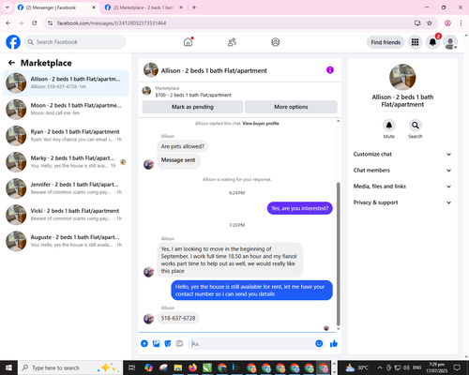Image resolution: width=469 pixels, height=375 pixels.
Task: Open the Facebook menu grid icon
Action: (x=415, y=42)
